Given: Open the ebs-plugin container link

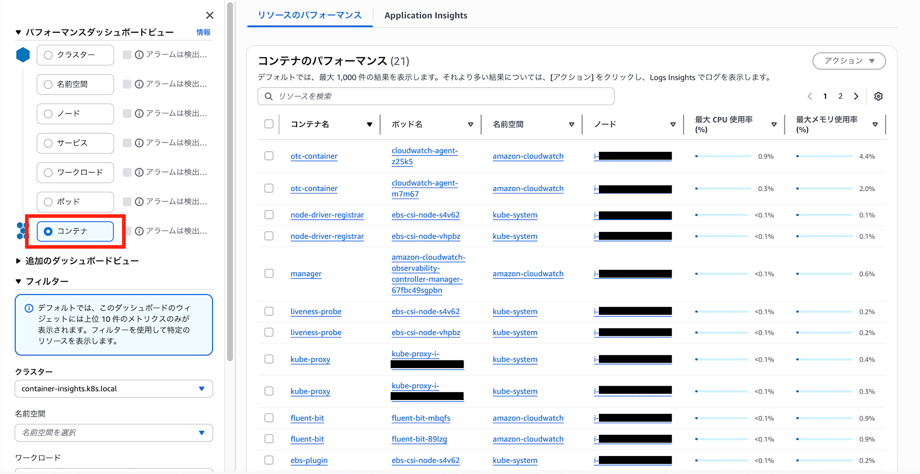Looking at the screenshot, I should tap(309, 460).
